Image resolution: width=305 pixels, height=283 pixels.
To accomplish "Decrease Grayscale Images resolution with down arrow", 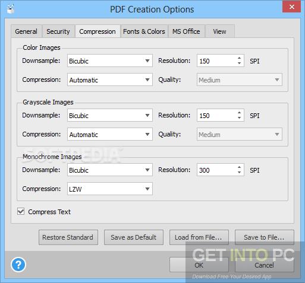I will click(x=239, y=118).
